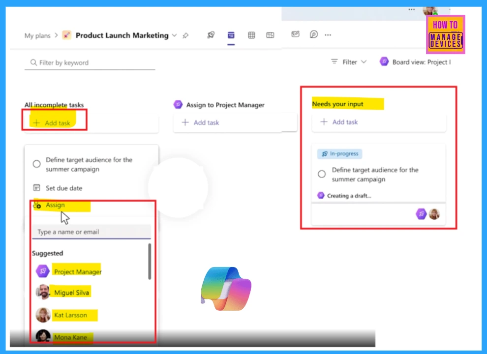
Task: Add task under Assign to Project Manager
Action: [x=201, y=122]
